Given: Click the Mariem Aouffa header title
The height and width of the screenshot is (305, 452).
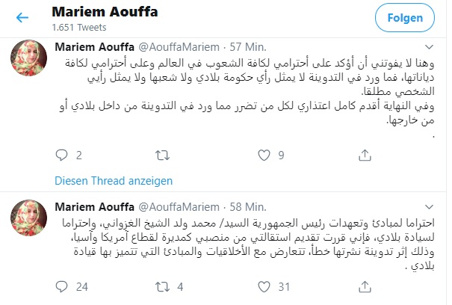Looking at the screenshot, I should point(99,13).
